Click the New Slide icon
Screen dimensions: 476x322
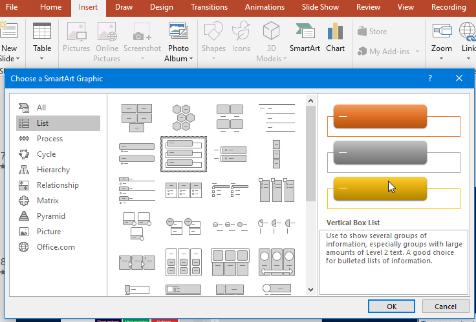coord(8,31)
